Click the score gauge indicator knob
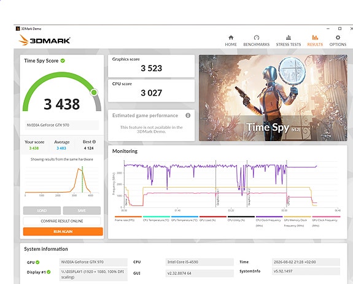 pos(94,92)
